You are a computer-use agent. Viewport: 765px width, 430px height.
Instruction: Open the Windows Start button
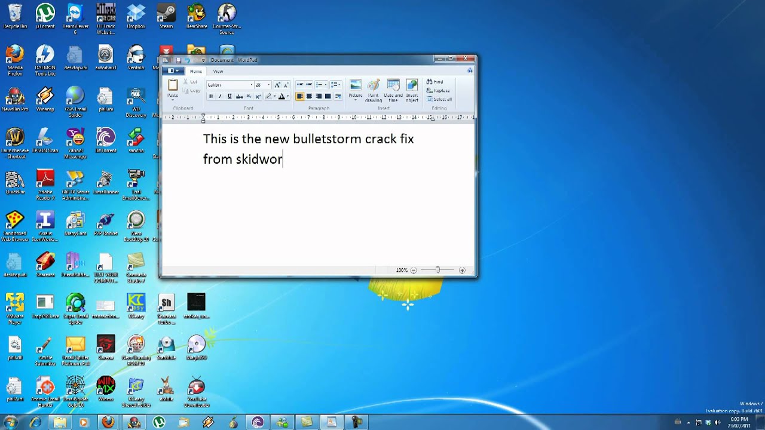(10, 422)
